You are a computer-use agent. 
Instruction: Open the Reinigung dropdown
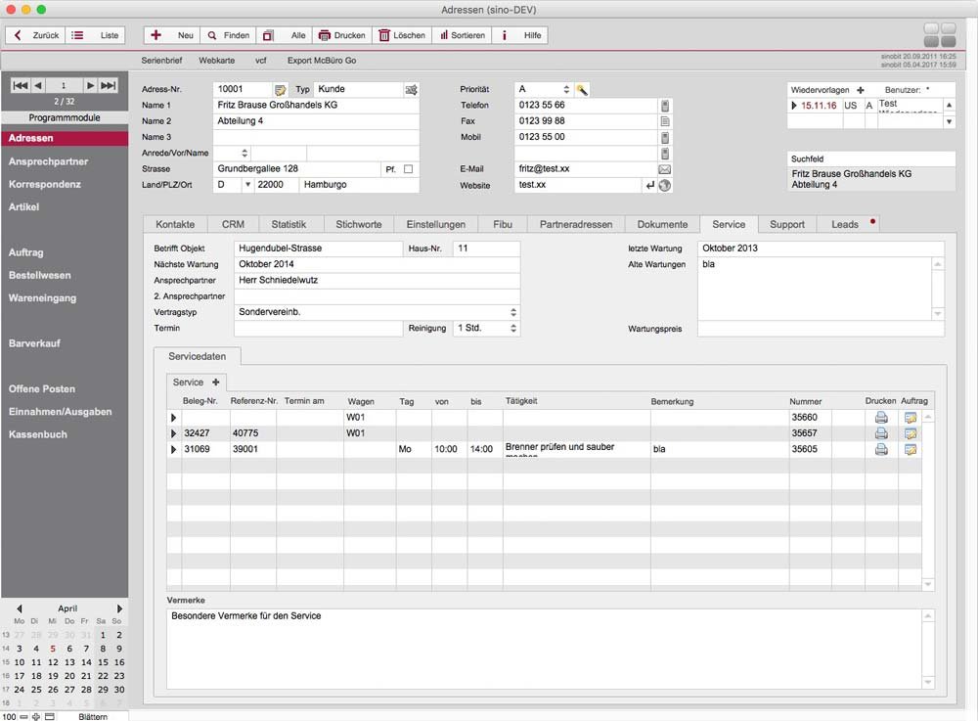click(513, 329)
